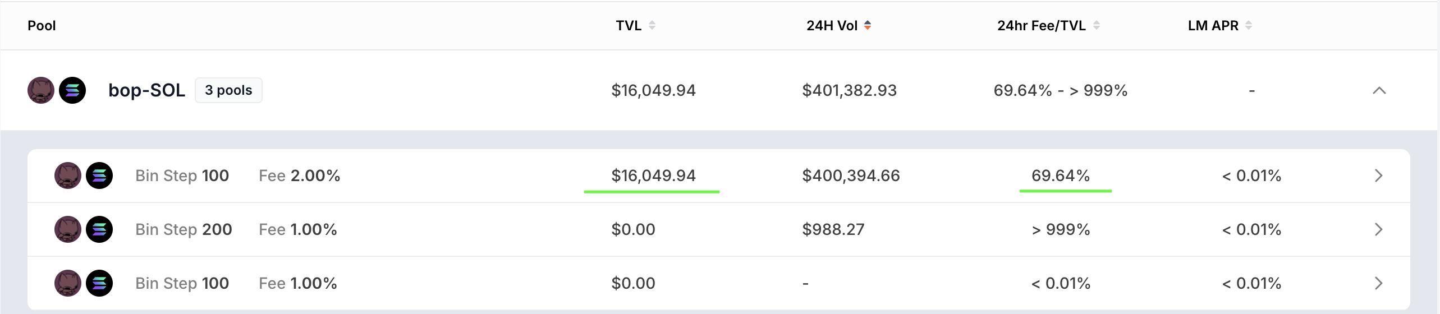Click the 24H Vol sort arrows icon
This screenshot has width=1440, height=314.
coord(868,25)
